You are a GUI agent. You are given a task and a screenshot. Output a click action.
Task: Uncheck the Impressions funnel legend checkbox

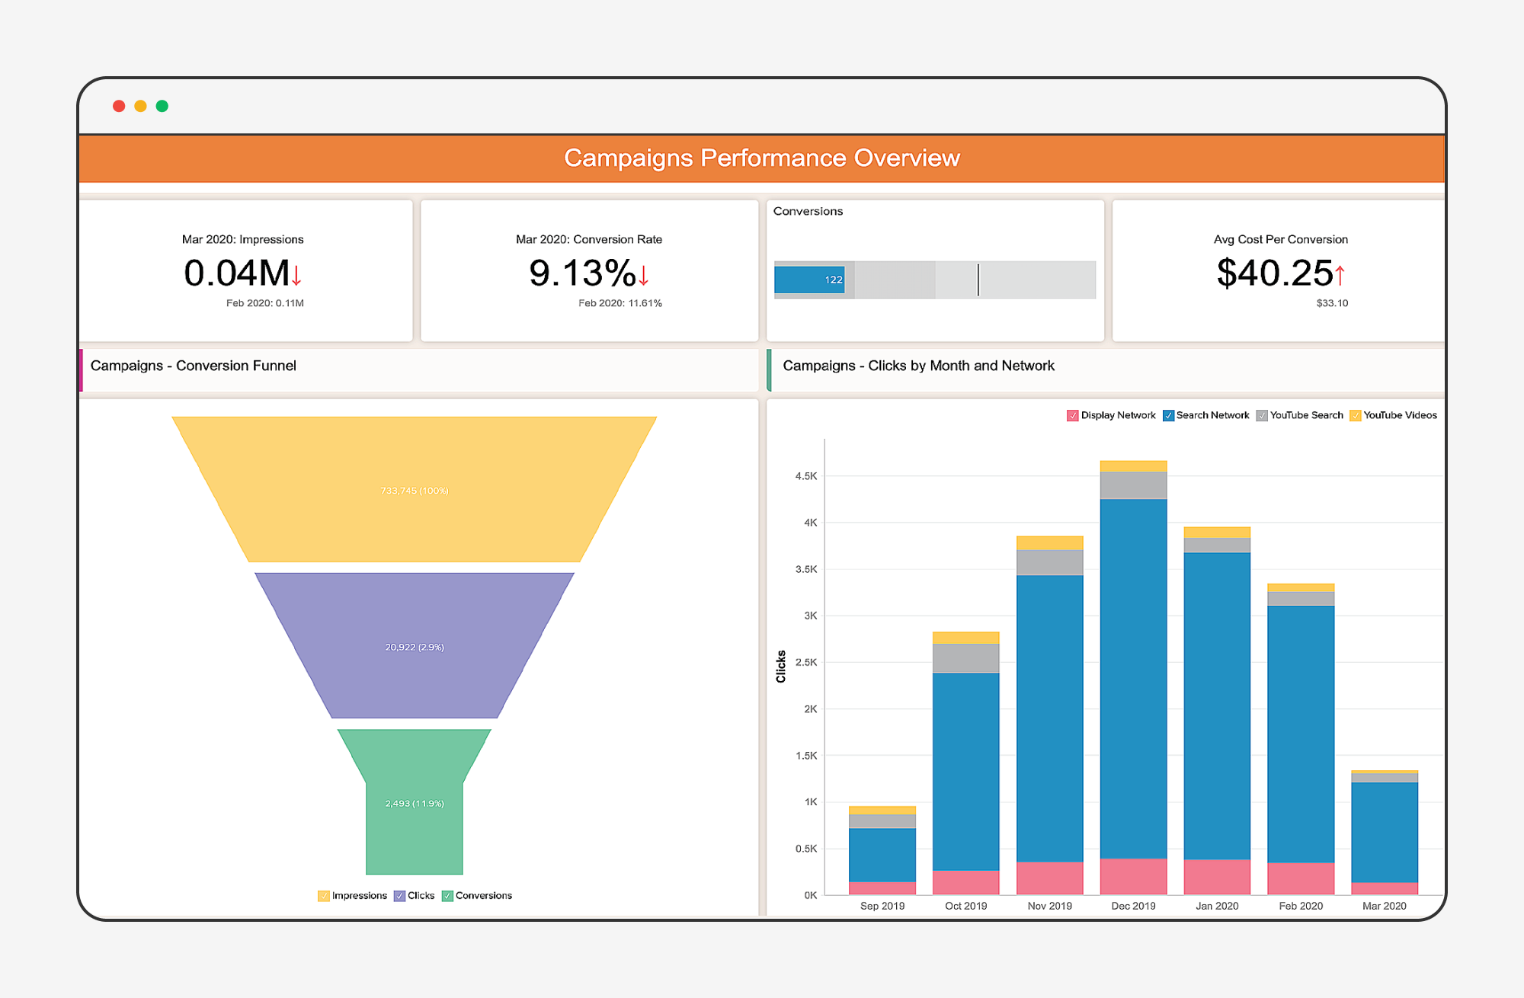point(324,896)
